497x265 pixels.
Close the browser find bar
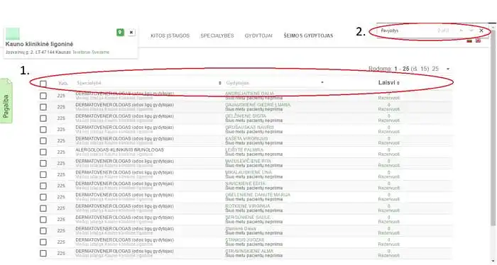tap(481, 30)
